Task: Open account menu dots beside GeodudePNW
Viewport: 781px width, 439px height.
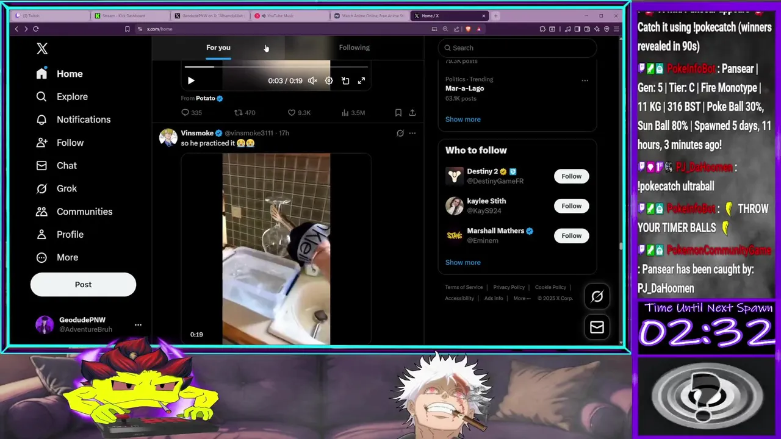Action: tap(138, 324)
